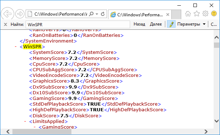Image resolution: width=220 pixels, height=135 pixels.
Task: Open the Home page icon
Action: [x=188, y=14]
